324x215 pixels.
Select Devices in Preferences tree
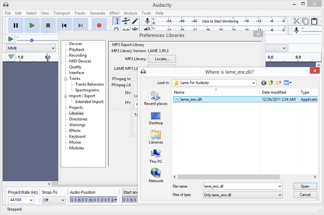(75, 44)
